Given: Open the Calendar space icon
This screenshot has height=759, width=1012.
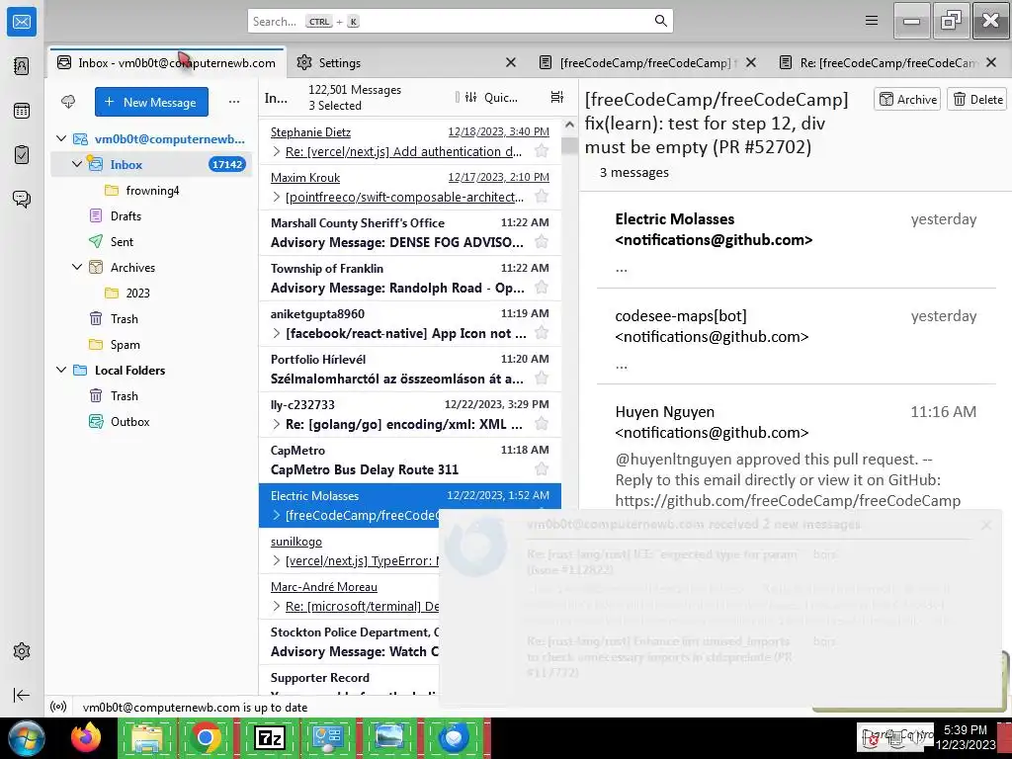Looking at the screenshot, I should click(x=22, y=111).
